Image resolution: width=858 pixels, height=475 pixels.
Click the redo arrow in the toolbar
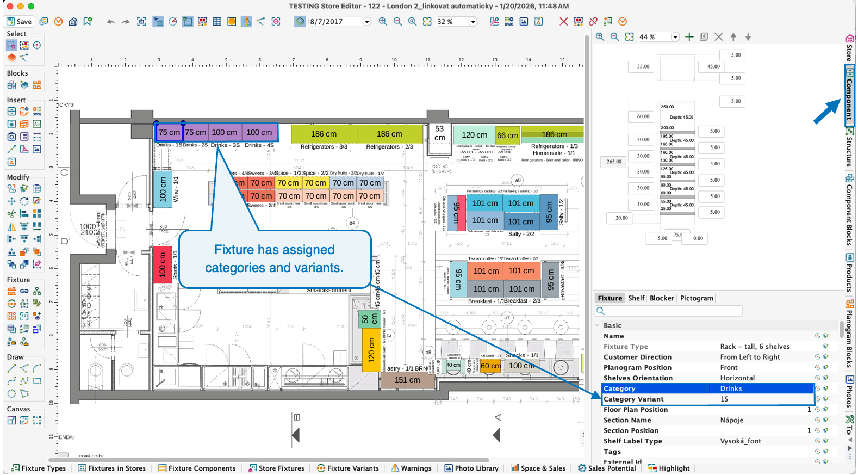click(126, 22)
